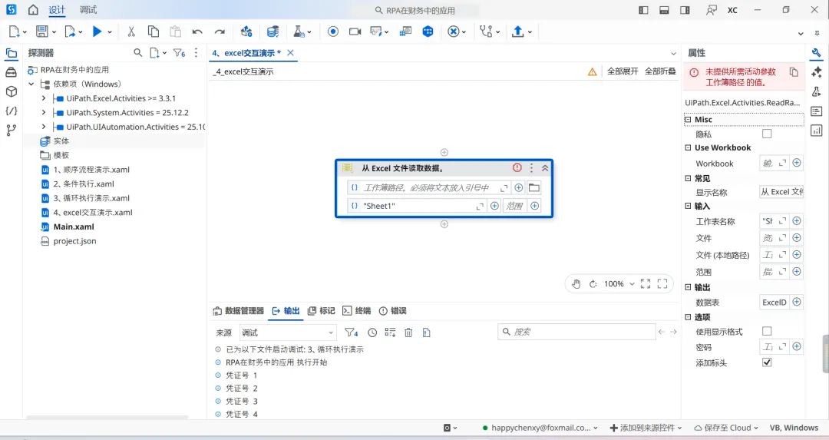Open the 标记 panel tab
This screenshot has width=829, height=440.
[322, 311]
